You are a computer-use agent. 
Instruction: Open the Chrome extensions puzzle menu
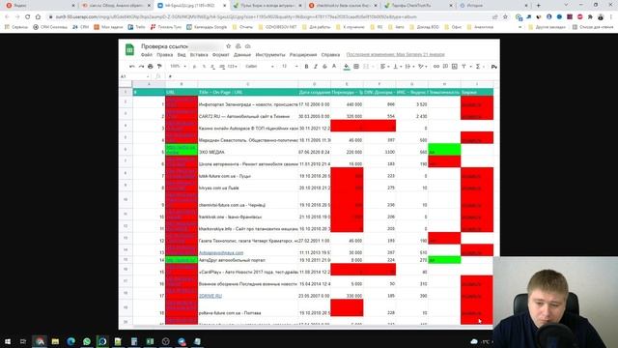pyautogui.click(x=590, y=17)
